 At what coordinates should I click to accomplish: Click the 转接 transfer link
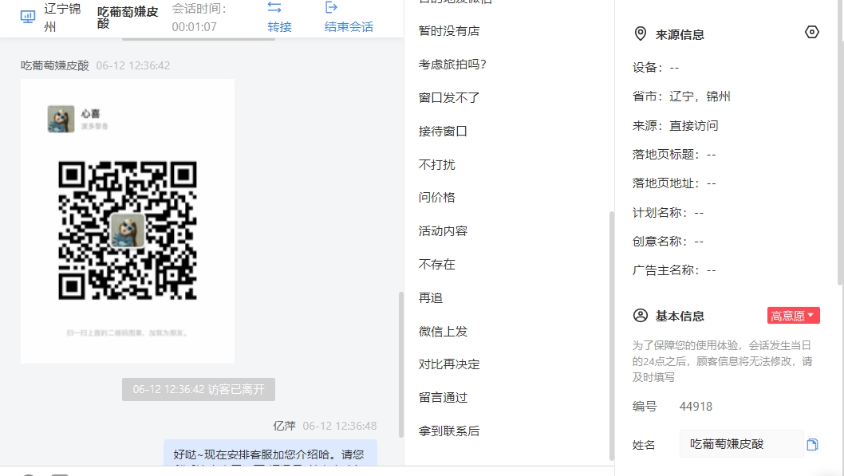coord(279,27)
